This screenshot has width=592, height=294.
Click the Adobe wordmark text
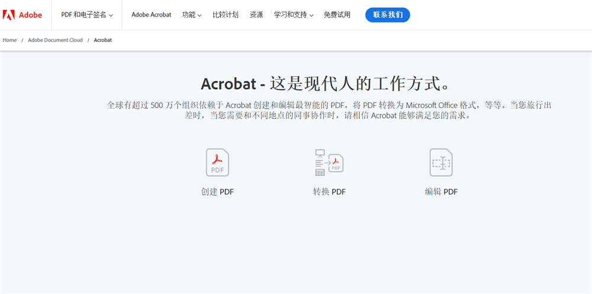point(31,15)
